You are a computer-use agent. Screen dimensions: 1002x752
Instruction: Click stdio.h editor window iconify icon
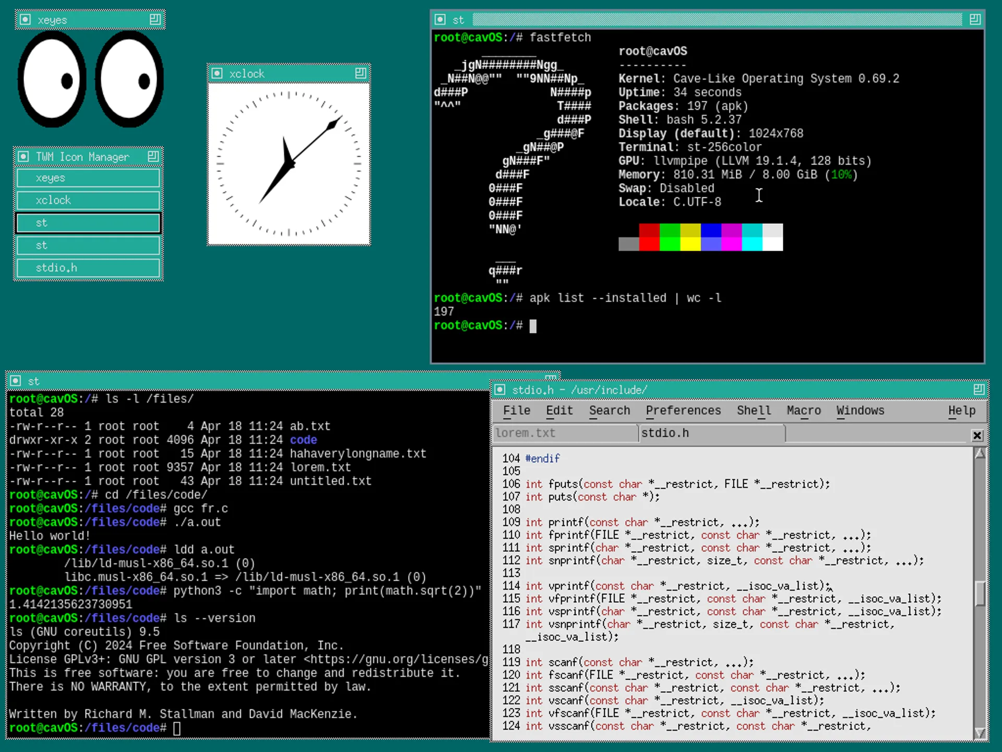500,390
